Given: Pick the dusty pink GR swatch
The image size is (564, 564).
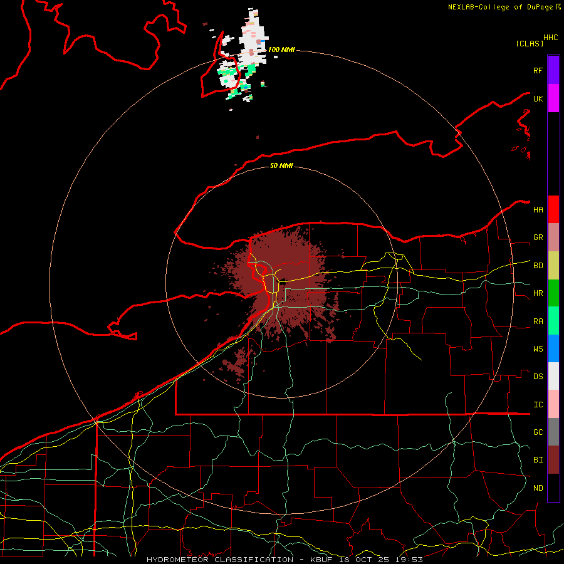Looking at the screenshot, I should coord(553,238).
